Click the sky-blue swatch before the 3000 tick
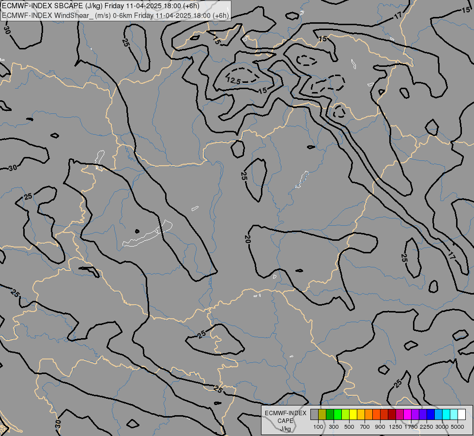Screen dimensions: 474x436 tap(439, 414)
